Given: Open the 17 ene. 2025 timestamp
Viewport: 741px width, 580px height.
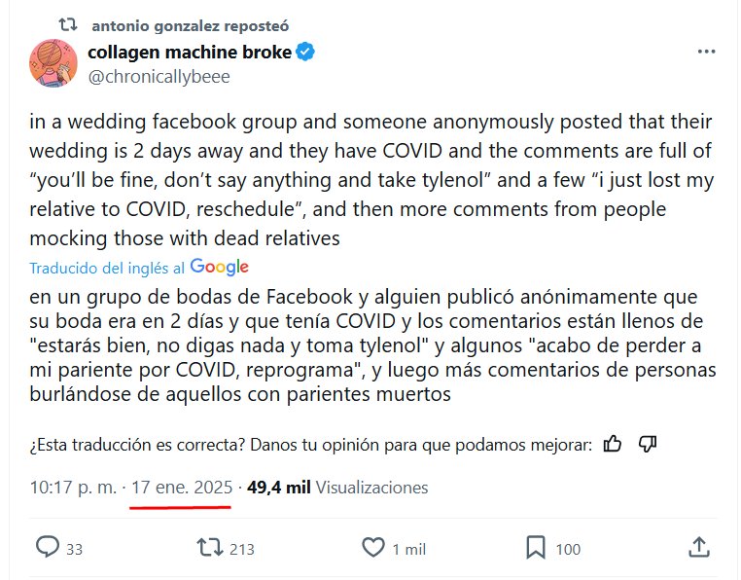Looking at the screenshot, I should coord(182,487).
